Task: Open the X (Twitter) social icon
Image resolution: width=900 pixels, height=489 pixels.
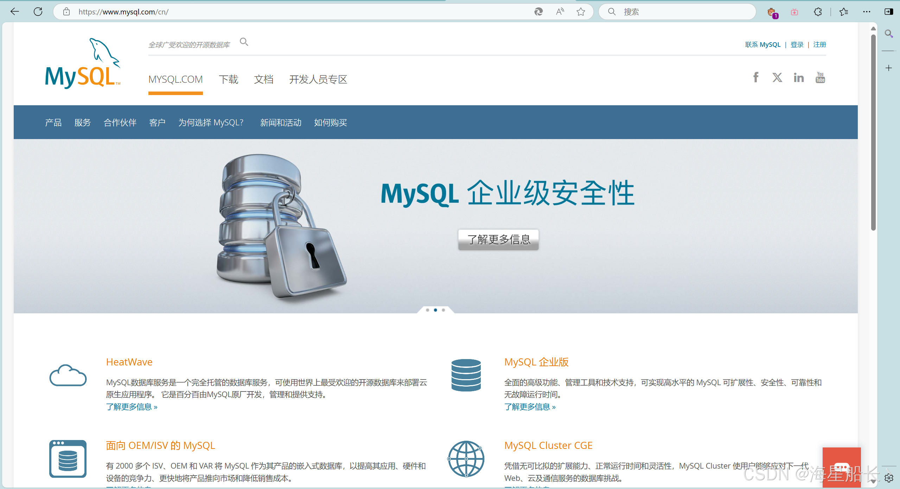Action: 777,77
